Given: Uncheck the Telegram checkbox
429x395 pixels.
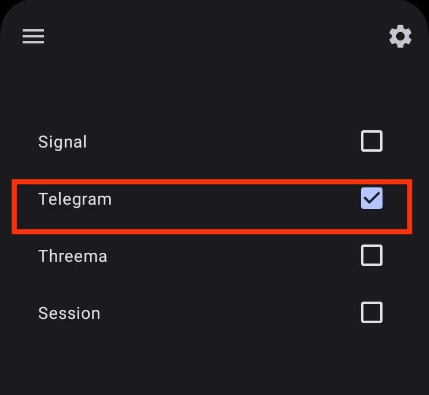Looking at the screenshot, I should tap(372, 198).
